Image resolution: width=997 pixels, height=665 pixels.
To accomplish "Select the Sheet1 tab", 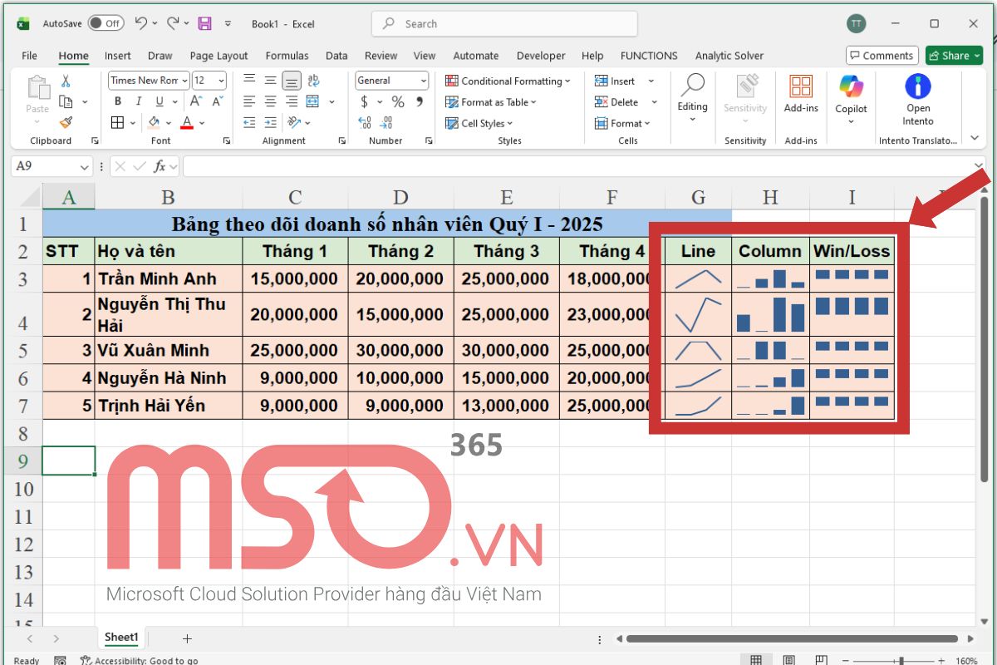I will pyautogui.click(x=120, y=638).
